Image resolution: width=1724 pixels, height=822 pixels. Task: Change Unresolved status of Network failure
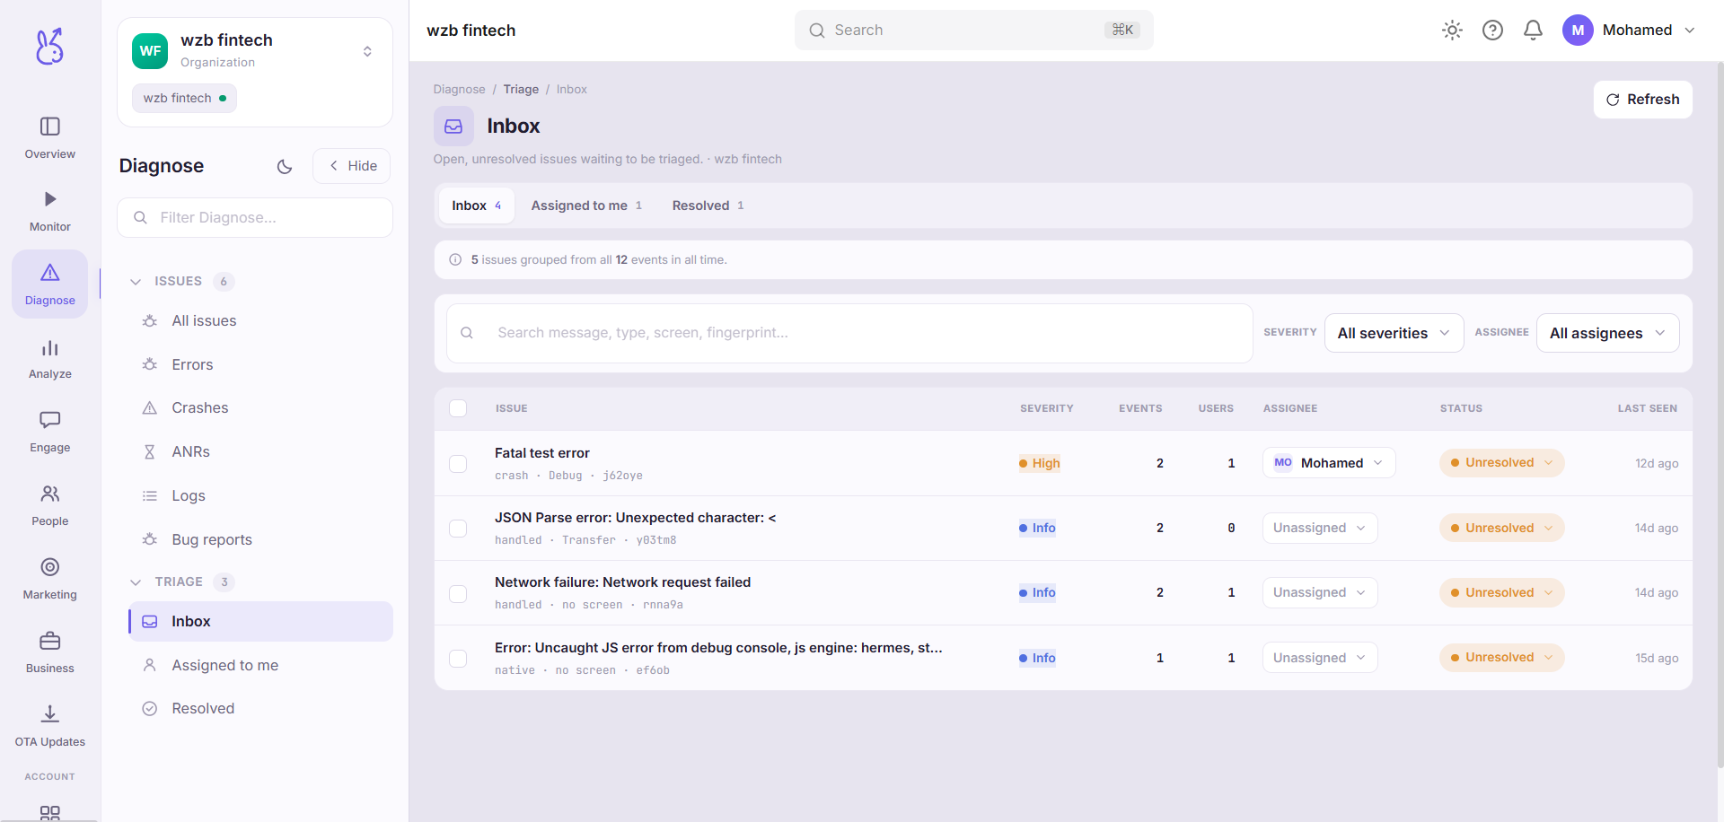tap(1501, 592)
